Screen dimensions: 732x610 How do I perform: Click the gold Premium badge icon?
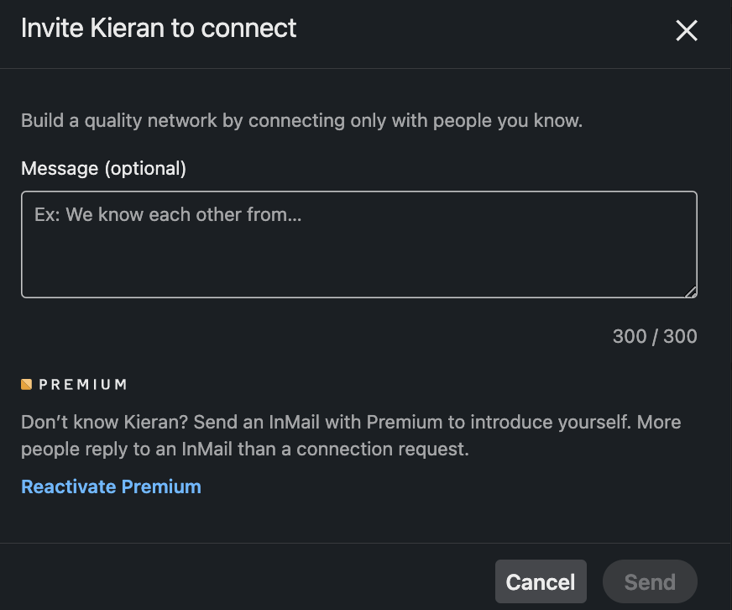coord(27,384)
